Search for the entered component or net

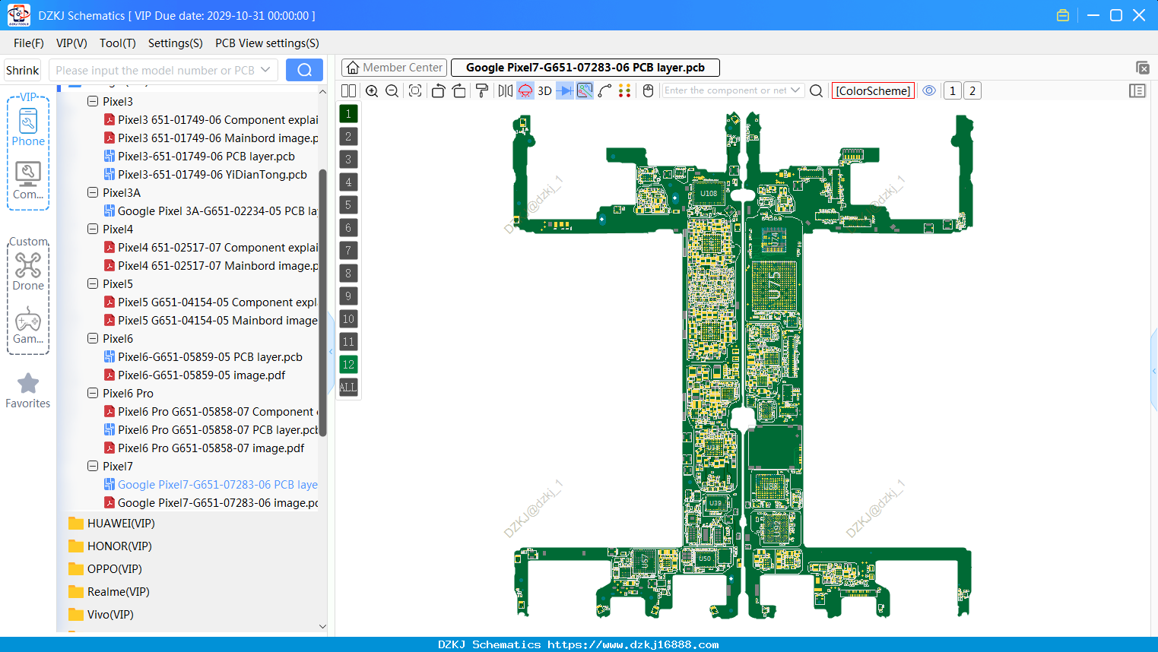coord(816,90)
